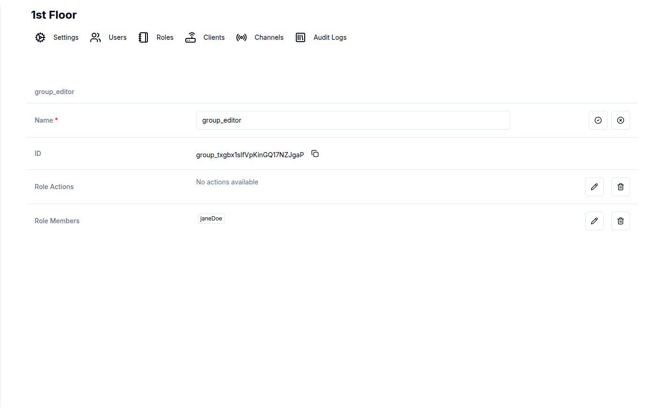Delete Role Members with trash icon

point(621,221)
